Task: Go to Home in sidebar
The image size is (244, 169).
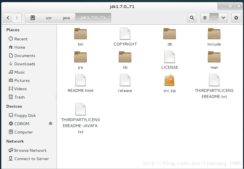Action: (17, 47)
